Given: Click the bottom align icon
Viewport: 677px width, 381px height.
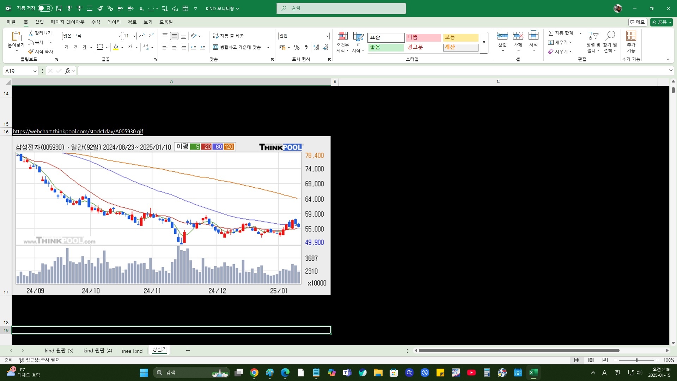Looking at the screenshot, I should 183,36.
